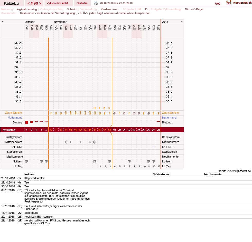Click the Mittelschmerz dot on cycle day 10
The image size is (252, 242).
(71, 142)
